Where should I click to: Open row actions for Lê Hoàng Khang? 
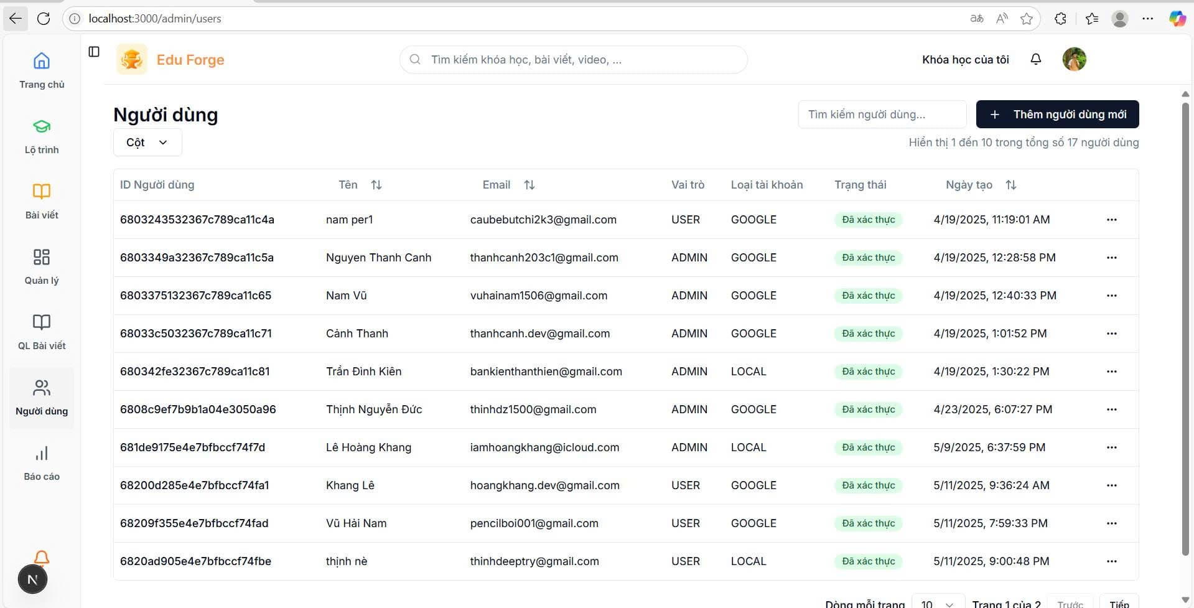[x=1112, y=447]
